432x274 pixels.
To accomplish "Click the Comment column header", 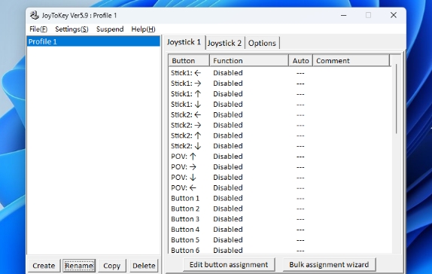I will point(351,61).
